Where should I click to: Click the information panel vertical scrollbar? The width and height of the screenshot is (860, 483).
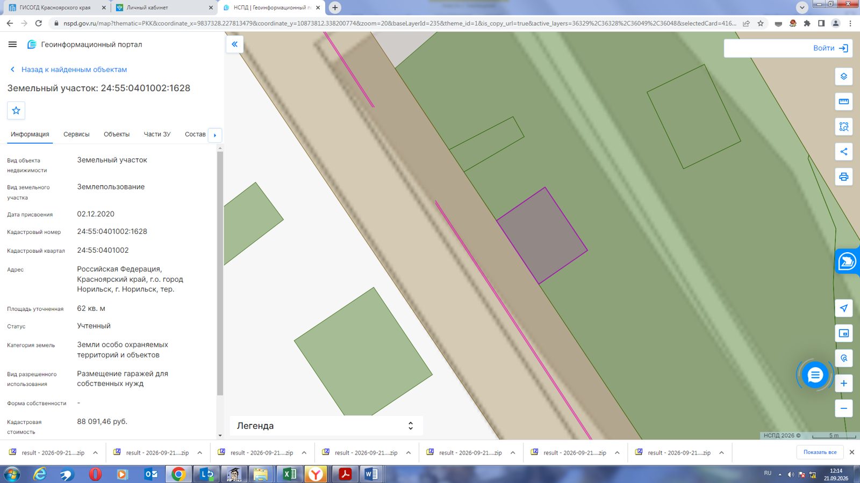point(219,274)
